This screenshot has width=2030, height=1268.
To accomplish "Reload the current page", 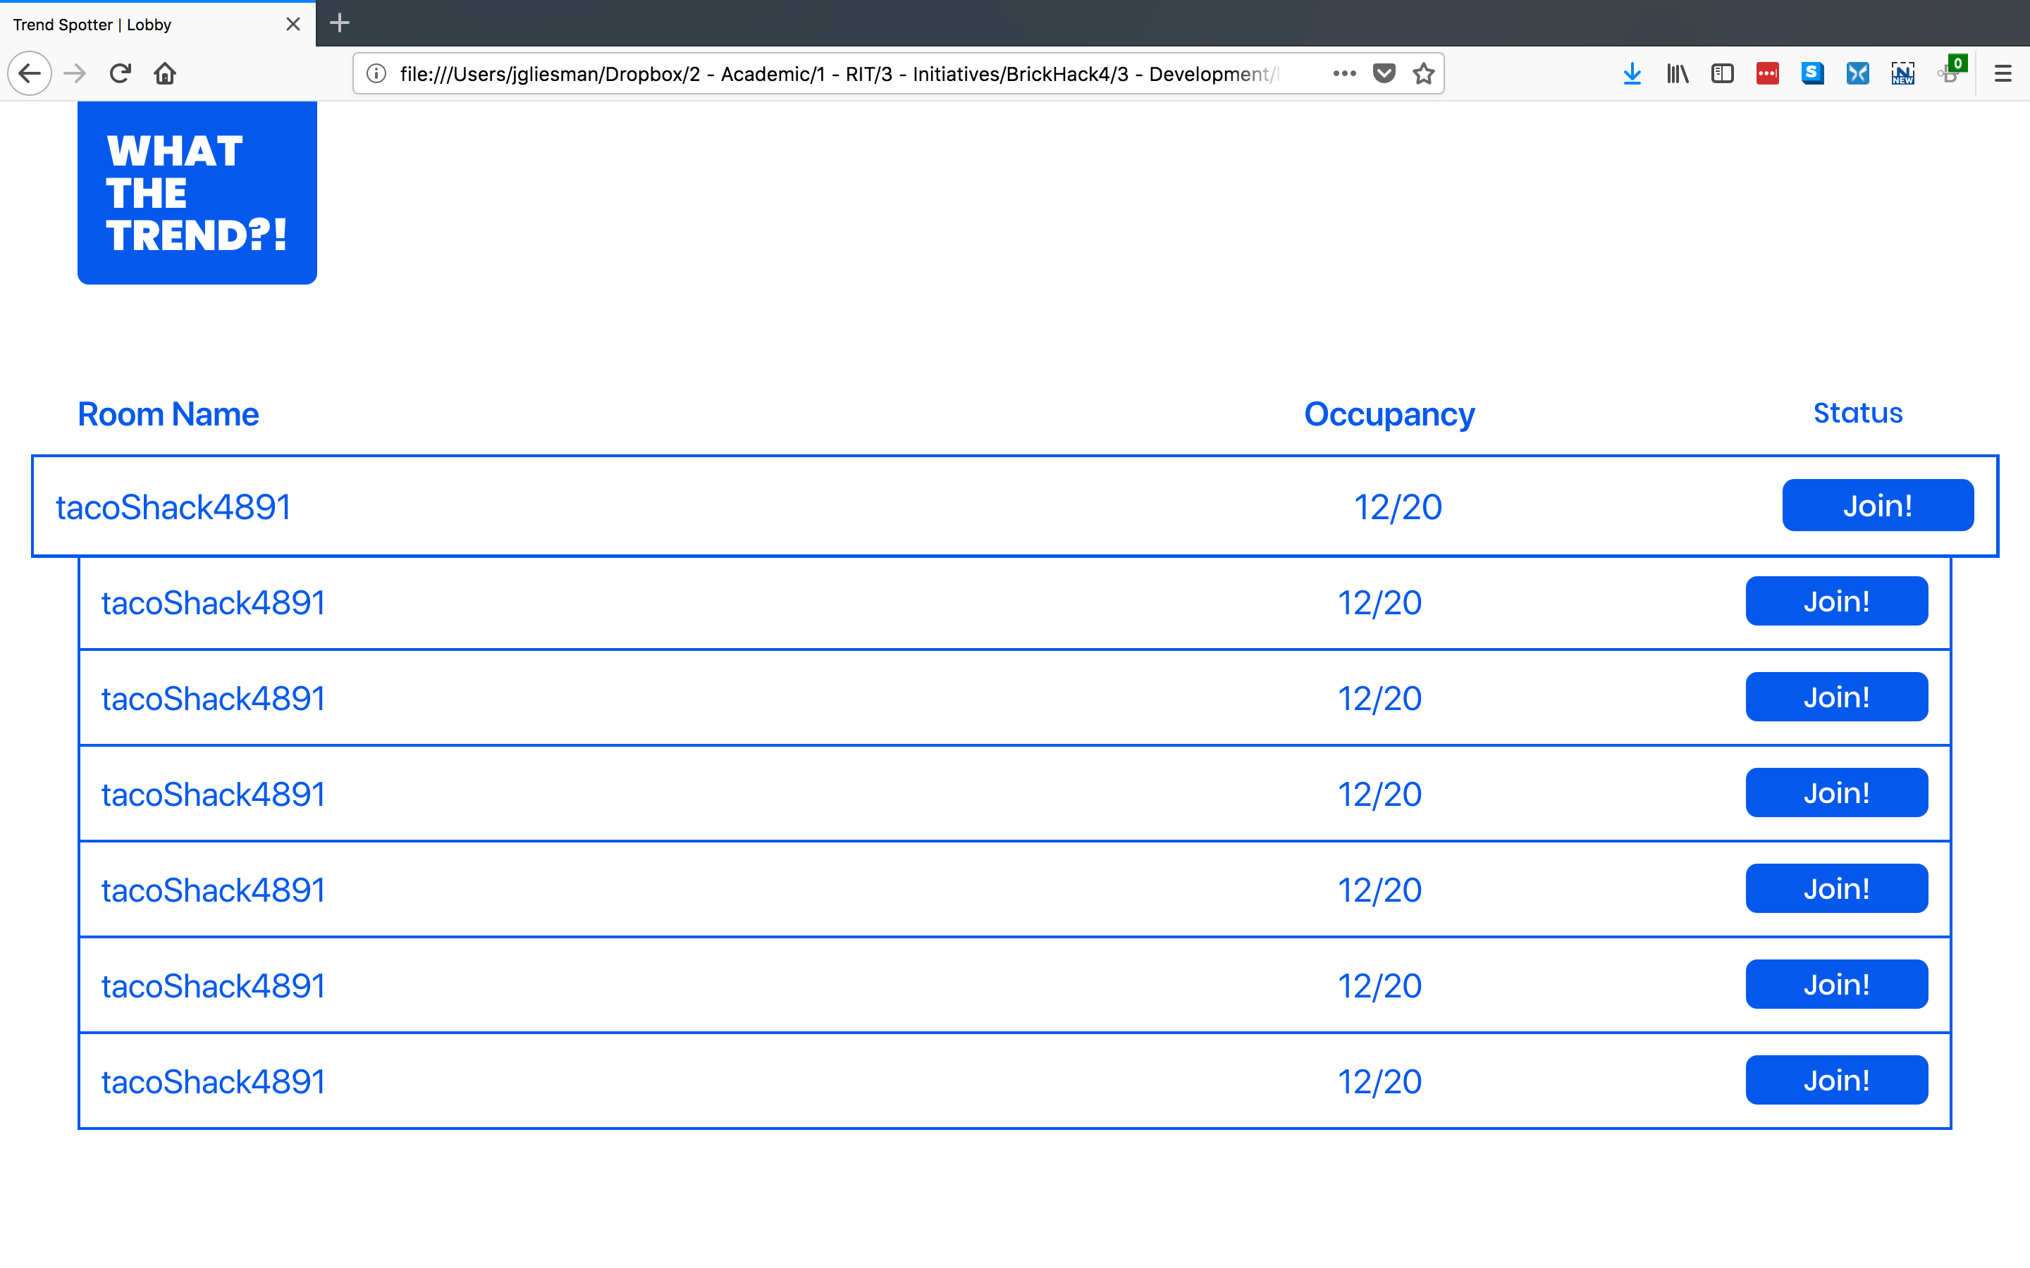I will click(x=120, y=74).
